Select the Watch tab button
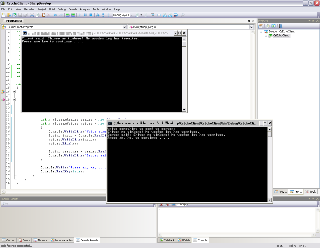320x248 pixels. (x=184, y=240)
